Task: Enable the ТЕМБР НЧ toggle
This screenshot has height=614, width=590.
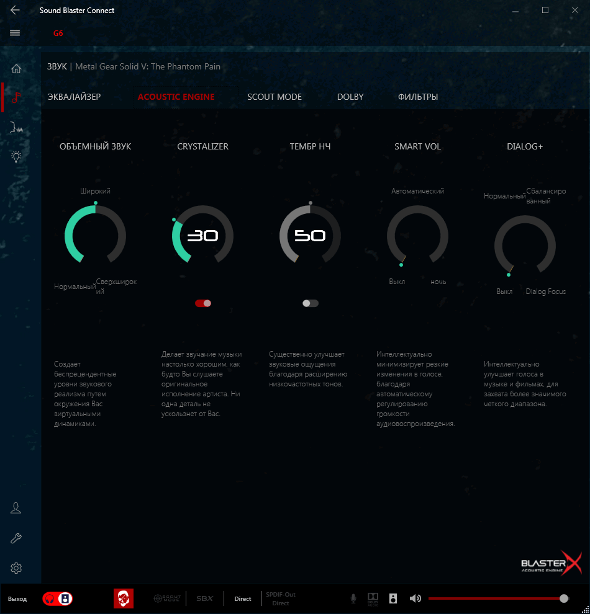Action: 311,303
